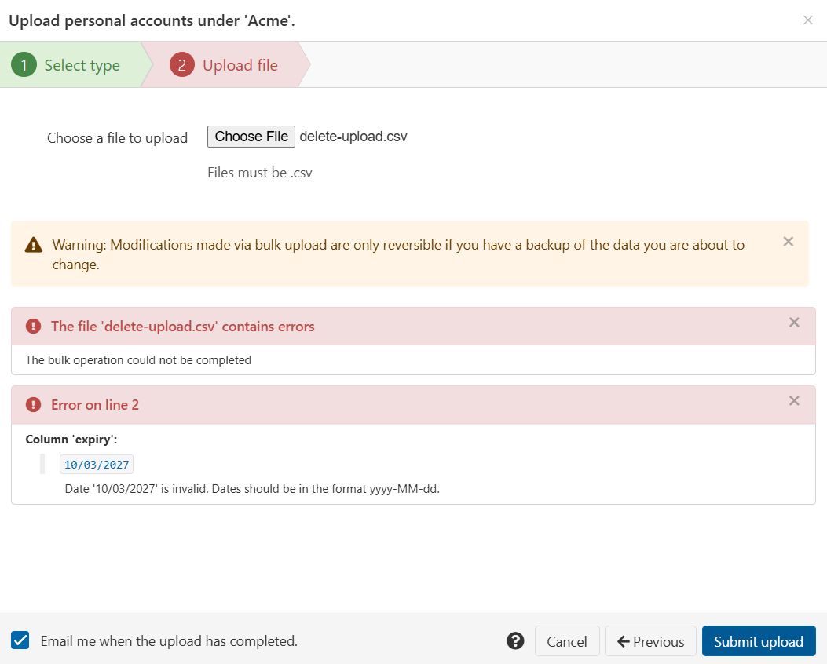This screenshot has width=827, height=664.
Task: Click the error icon on 'Error on line 2'
Action: point(32,404)
